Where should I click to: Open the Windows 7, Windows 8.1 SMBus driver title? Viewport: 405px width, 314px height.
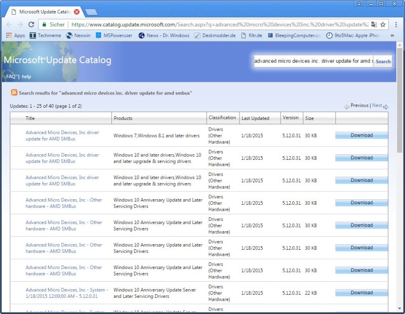(62, 136)
